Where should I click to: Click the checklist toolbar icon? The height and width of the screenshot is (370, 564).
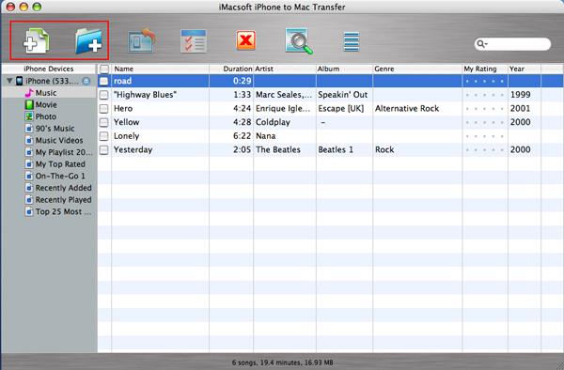pyautogui.click(x=194, y=41)
